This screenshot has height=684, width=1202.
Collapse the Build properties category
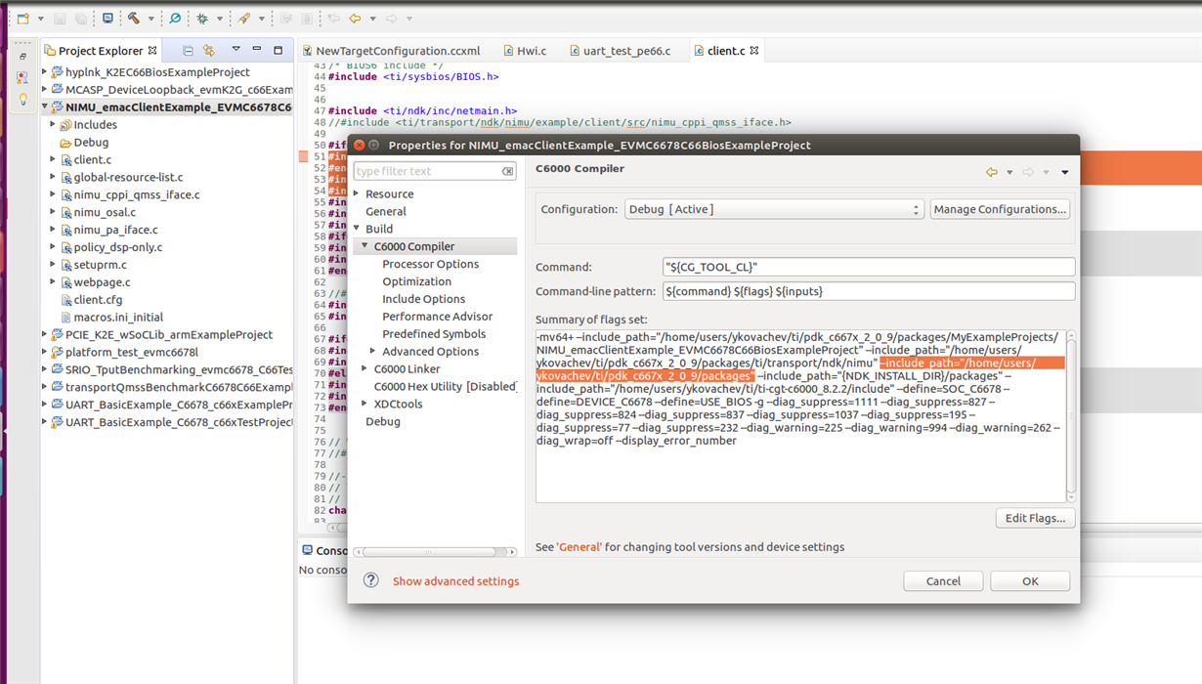click(x=357, y=229)
